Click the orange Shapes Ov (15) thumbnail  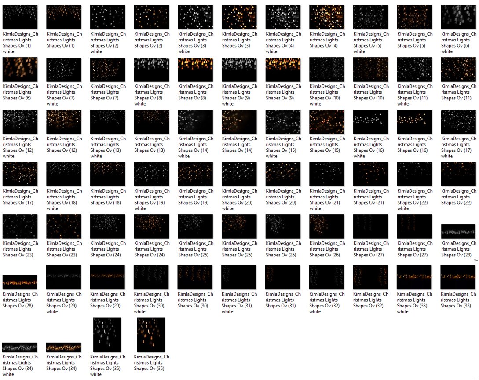click(x=327, y=121)
